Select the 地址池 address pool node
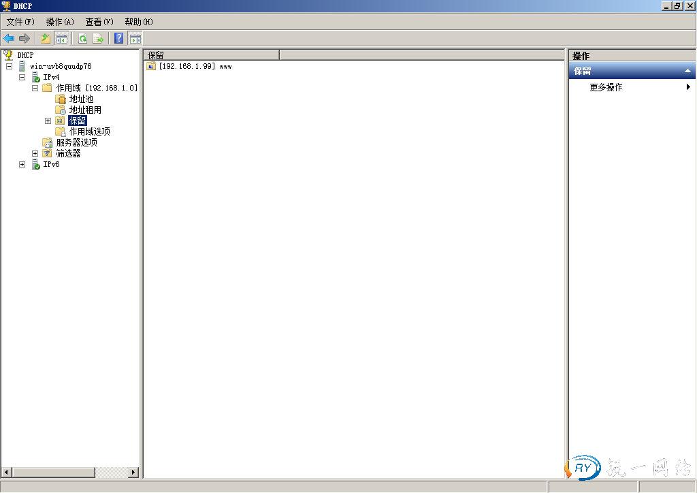The width and height of the screenshot is (697, 493). (x=80, y=99)
